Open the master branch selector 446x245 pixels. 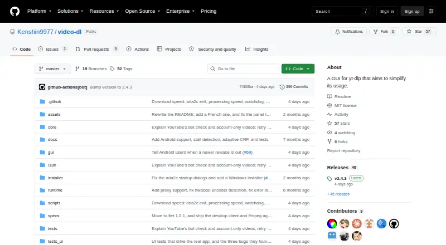click(52, 69)
